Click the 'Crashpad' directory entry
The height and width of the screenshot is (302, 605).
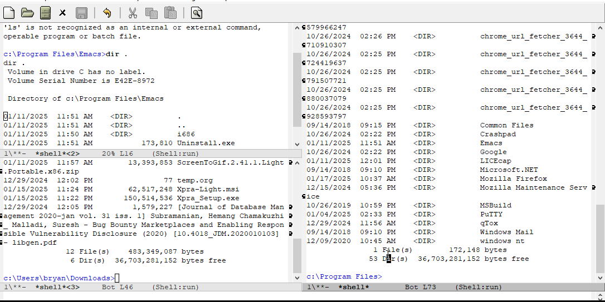tap(497, 134)
